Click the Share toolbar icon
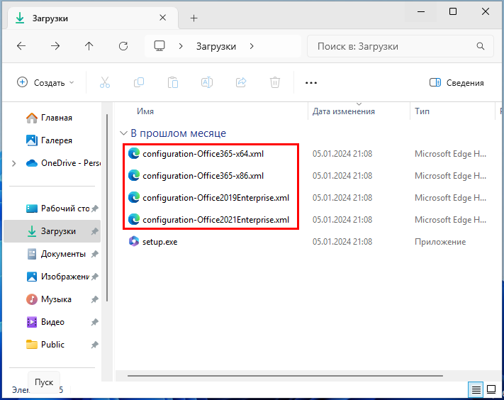 241,83
